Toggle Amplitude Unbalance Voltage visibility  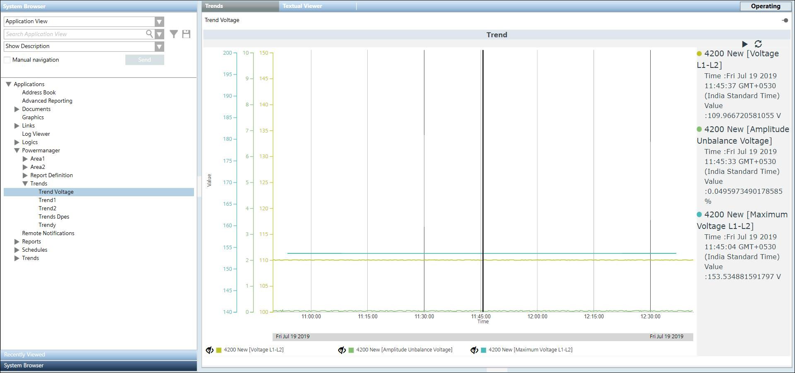(342, 350)
